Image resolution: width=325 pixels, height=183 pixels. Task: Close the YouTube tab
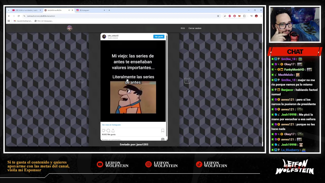(x=40, y=10)
